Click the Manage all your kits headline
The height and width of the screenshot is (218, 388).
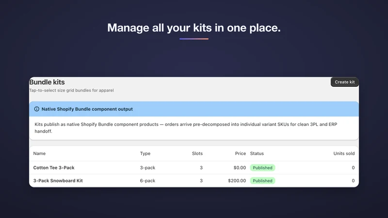coord(194,28)
